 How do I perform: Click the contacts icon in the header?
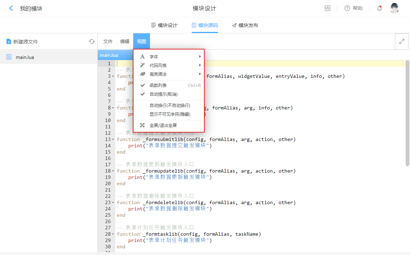click(x=327, y=8)
